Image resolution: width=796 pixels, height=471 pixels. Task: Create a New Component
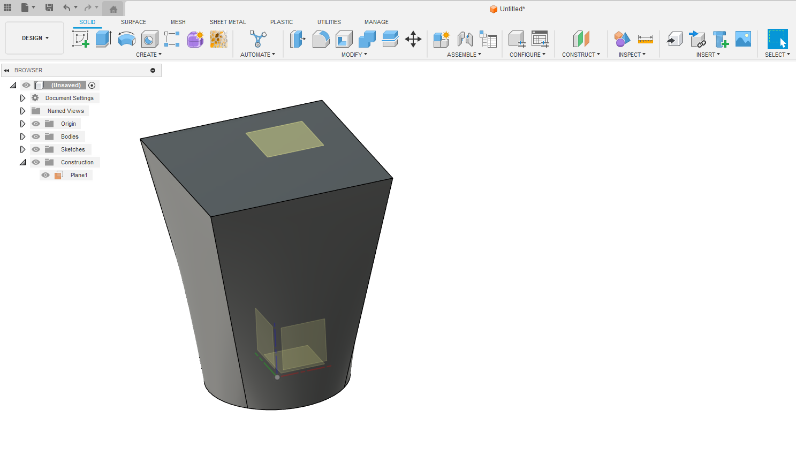(442, 39)
